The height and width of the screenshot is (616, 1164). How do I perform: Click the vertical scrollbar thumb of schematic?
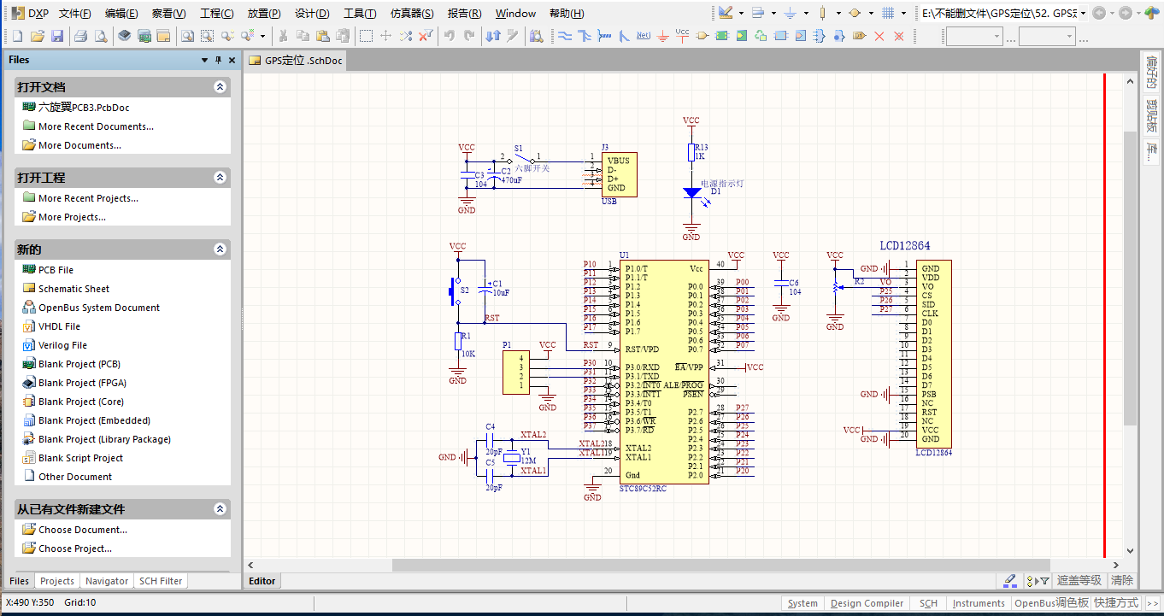tap(1130, 278)
